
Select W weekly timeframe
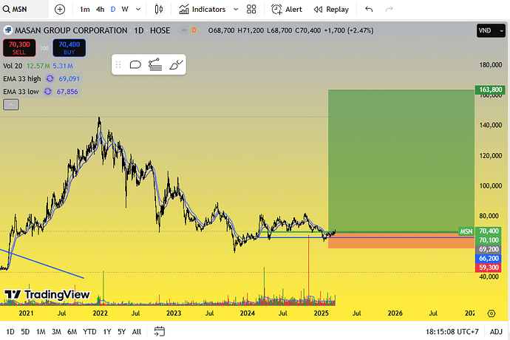(x=125, y=10)
